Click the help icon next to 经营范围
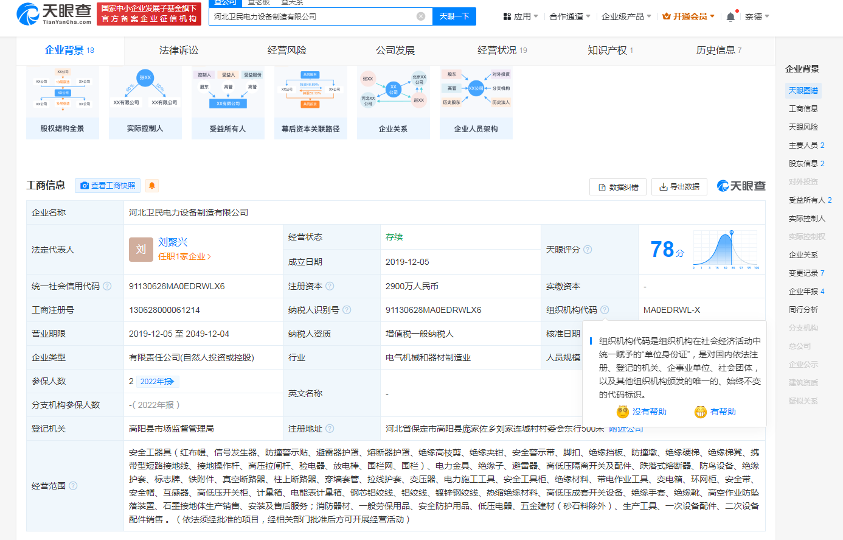The width and height of the screenshot is (843, 540). click(73, 486)
